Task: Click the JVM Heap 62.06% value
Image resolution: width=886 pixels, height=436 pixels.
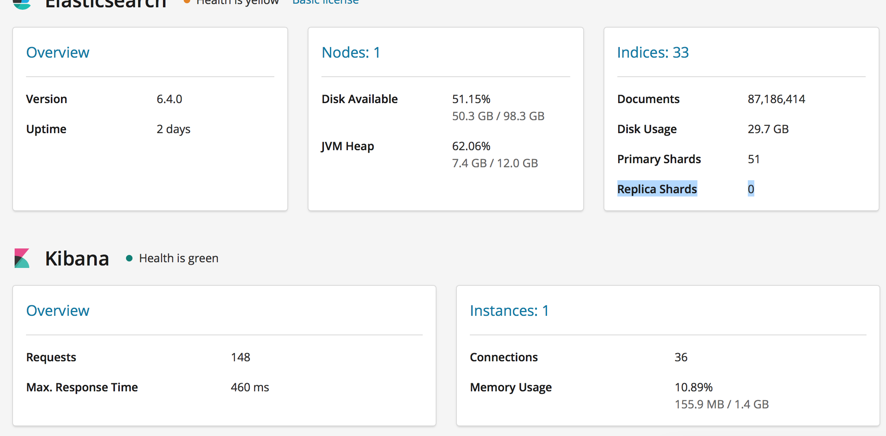Action: coord(471,146)
